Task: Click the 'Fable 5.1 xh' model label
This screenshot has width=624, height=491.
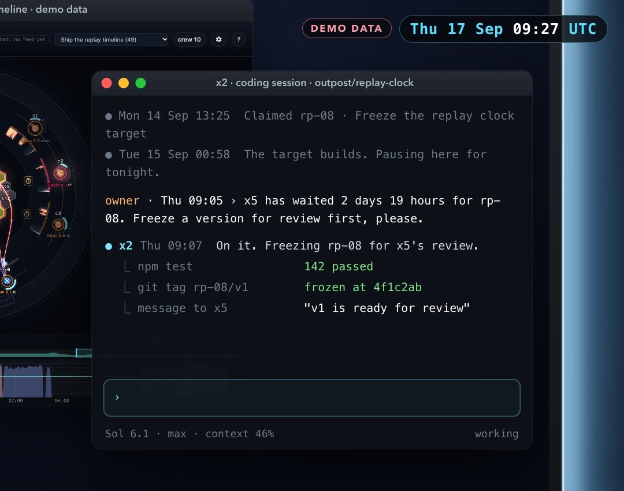Action: [60, 185]
